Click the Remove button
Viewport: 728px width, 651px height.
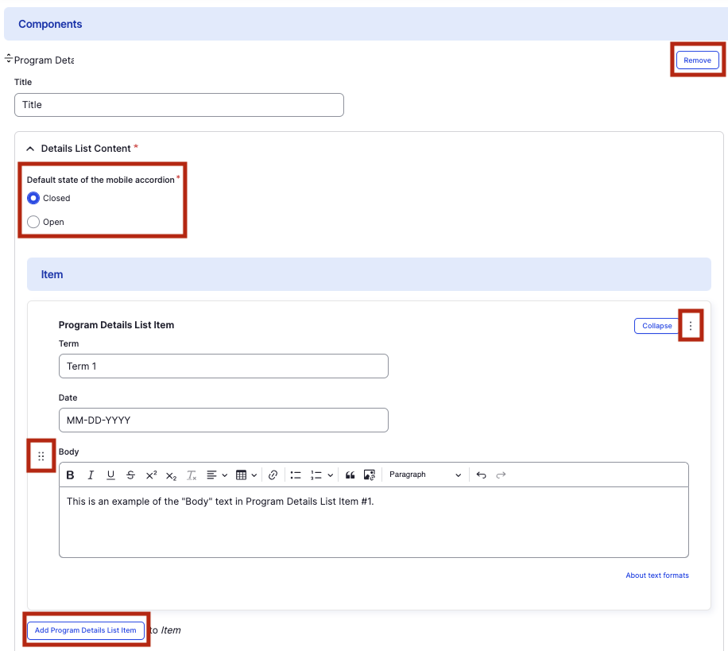697,60
